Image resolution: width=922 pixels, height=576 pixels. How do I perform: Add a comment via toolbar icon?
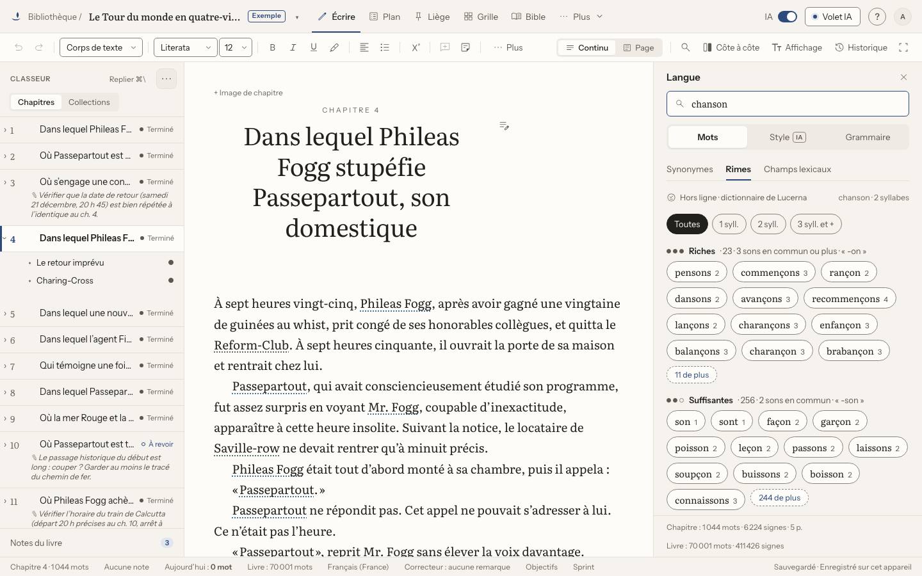(x=445, y=47)
